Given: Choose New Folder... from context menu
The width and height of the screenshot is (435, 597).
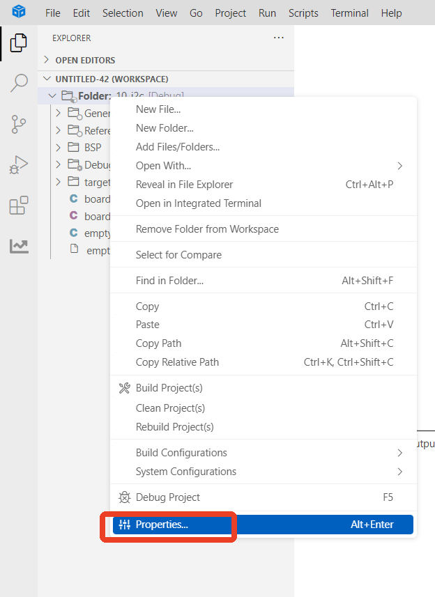Looking at the screenshot, I should point(264,128).
